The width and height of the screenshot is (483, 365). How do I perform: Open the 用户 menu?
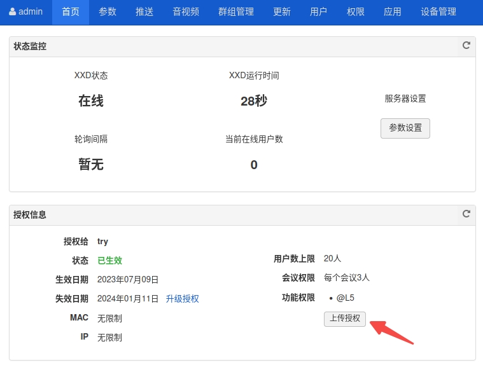(x=319, y=12)
